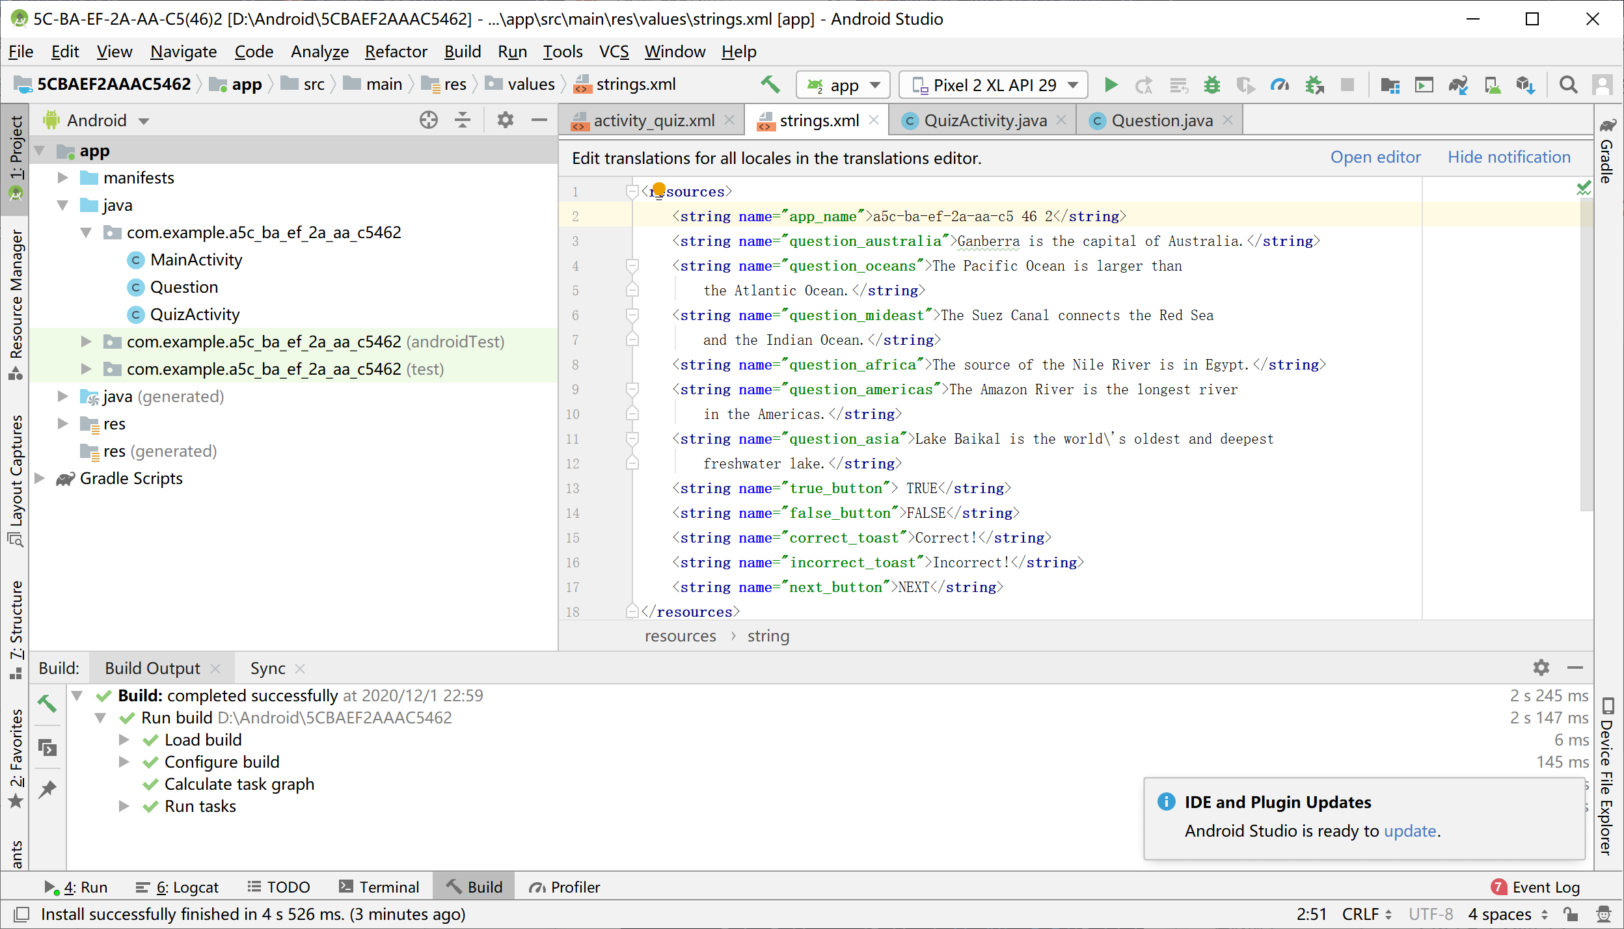The height and width of the screenshot is (929, 1624).
Task: Click the green Run app button
Action: click(x=1111, y=85)
